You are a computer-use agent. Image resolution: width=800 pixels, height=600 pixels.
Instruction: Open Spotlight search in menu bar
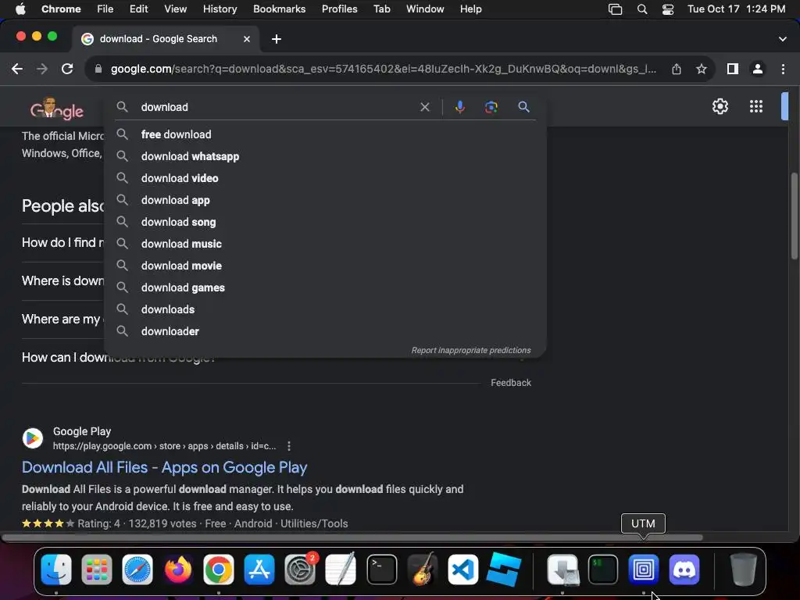pos(642,9)
